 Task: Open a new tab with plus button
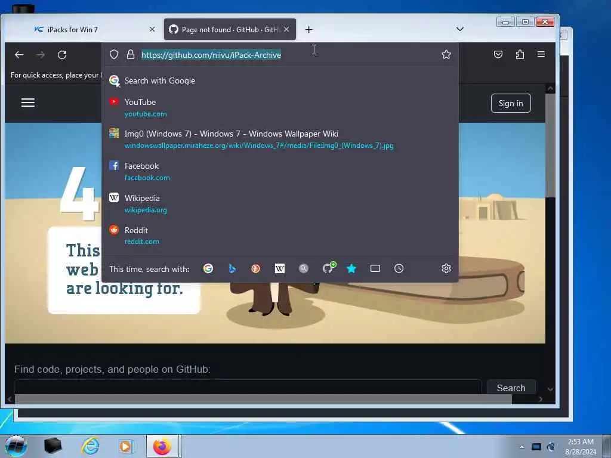[x=309, y=30]
